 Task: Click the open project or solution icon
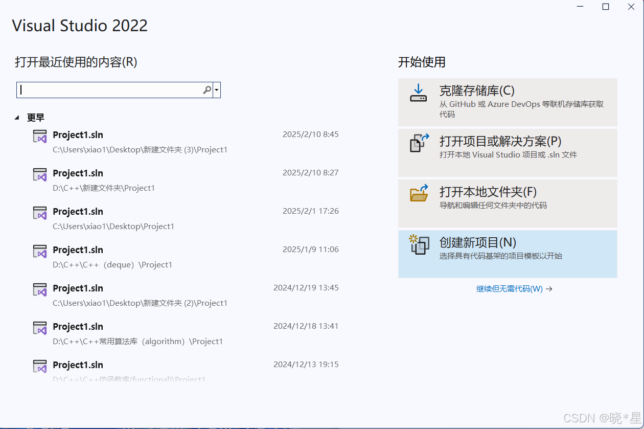(419, 143)
